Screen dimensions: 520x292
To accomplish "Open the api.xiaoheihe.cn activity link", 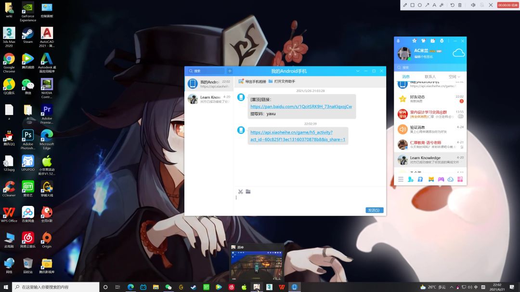I will 298,136.
